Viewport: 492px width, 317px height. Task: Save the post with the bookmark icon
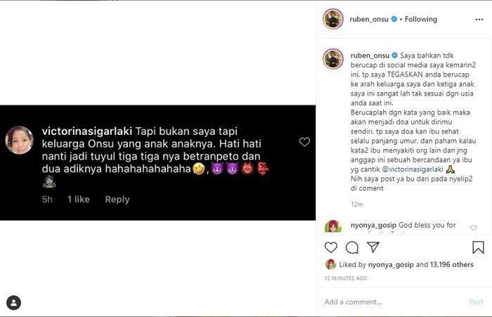(x=478, y=247)
